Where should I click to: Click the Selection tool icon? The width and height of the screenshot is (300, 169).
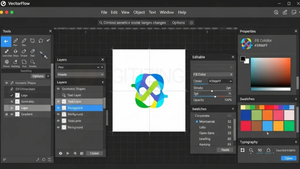click(x=7, y=52)
